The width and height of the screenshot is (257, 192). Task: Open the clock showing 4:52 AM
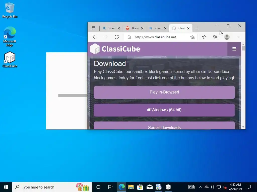(235, 187)
